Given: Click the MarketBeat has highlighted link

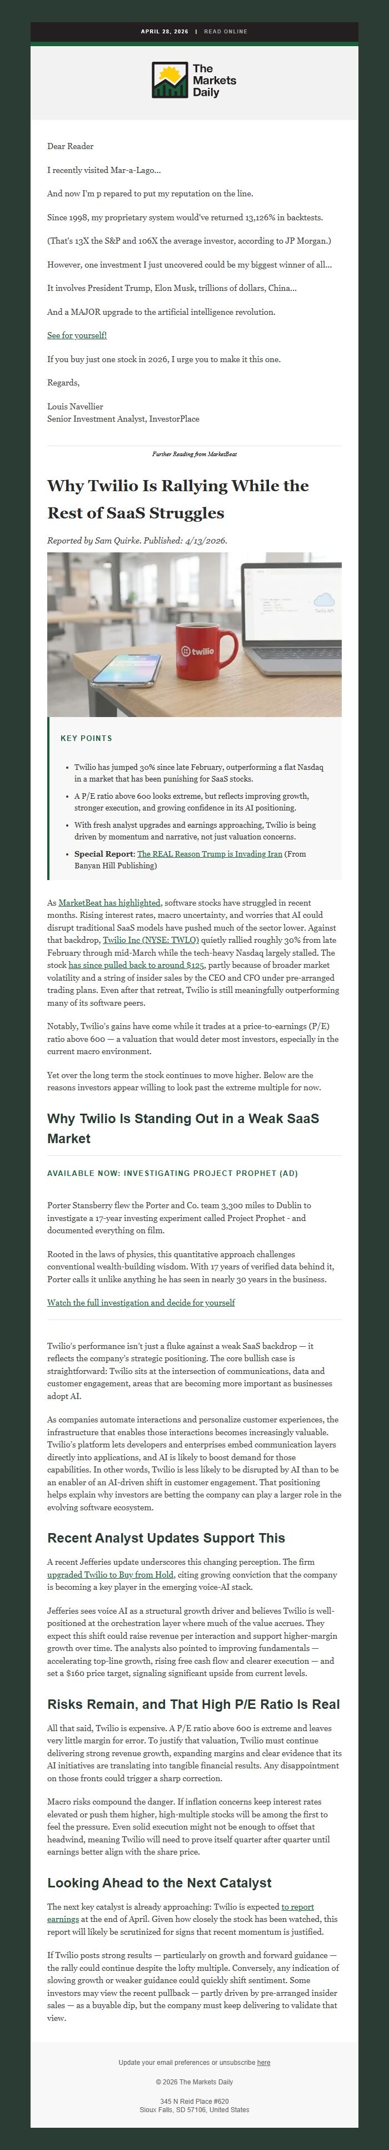Looking at the screenshot, I should pos(109,902).
